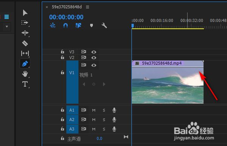Viewport: 227px width, 146px height.
Task: Click master track output icon
Action: click(126, 137)
